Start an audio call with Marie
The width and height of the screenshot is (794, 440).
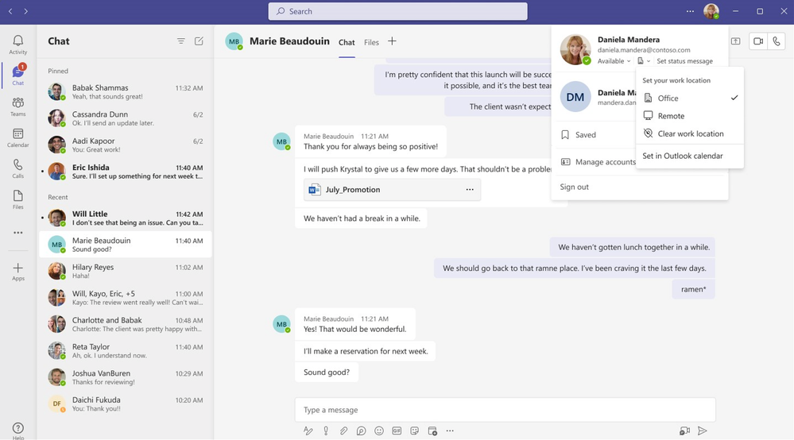coord(777,41)
